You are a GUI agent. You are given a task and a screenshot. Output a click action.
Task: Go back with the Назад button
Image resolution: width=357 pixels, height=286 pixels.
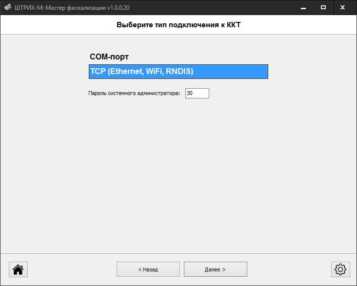click(x=148, y=269)
